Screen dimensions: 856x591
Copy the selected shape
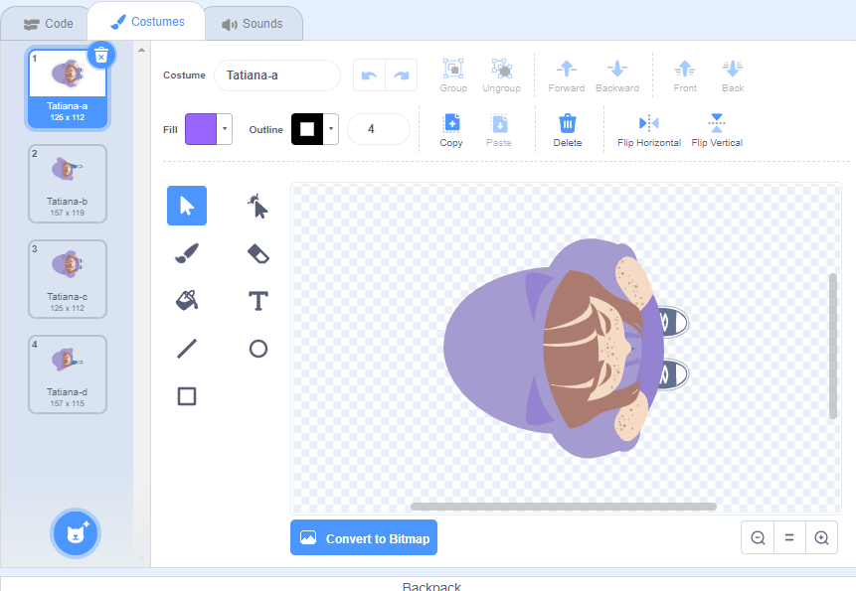[451, 130]
